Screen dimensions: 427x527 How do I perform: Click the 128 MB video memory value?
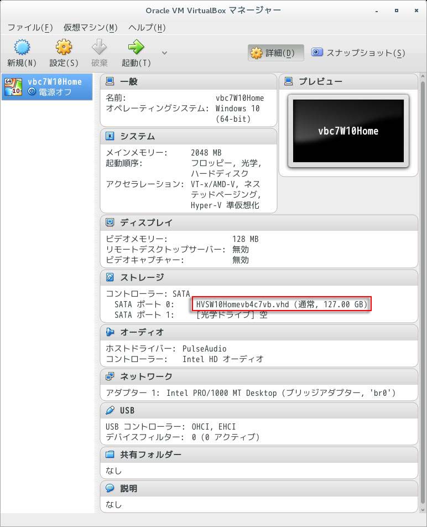tap(246, 239)
